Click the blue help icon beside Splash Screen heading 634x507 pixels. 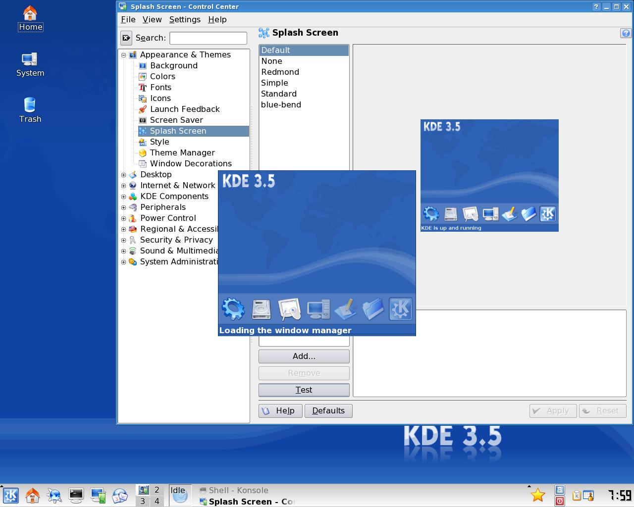point(626,33)
